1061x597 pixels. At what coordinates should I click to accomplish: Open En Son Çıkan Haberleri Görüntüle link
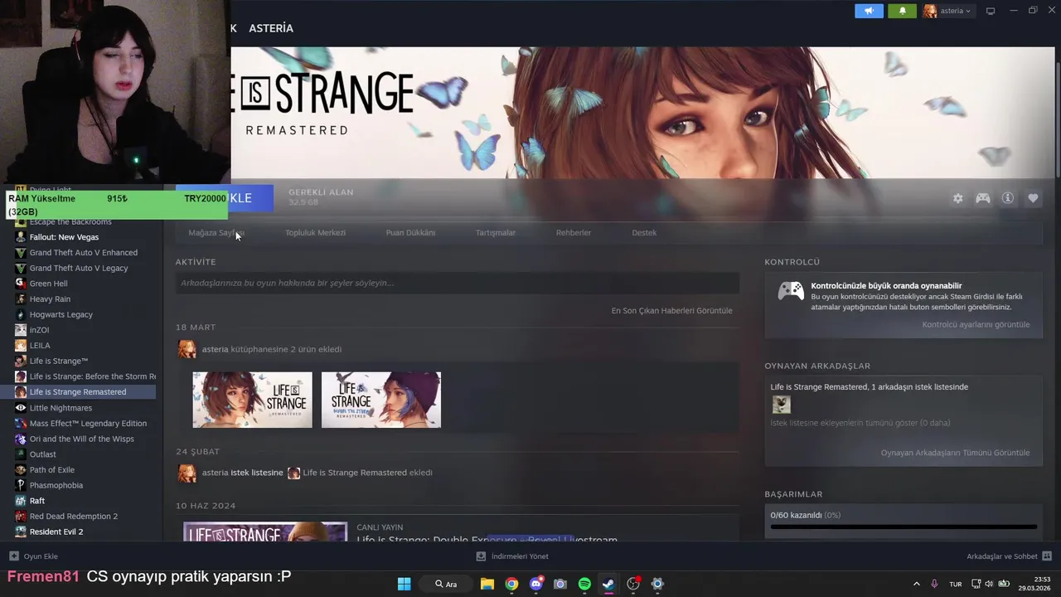point(671,311)
